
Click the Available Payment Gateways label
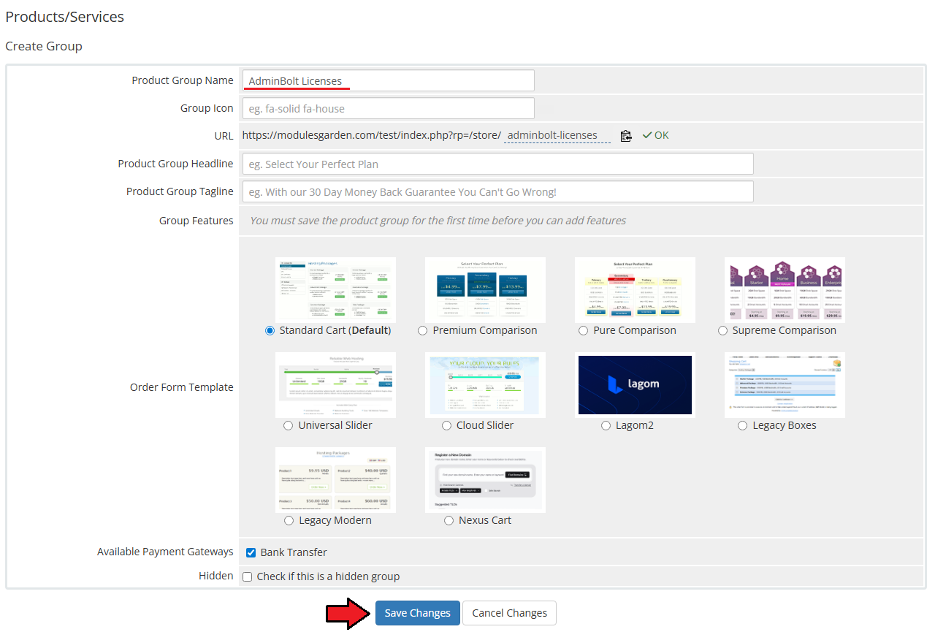[165, 552]
